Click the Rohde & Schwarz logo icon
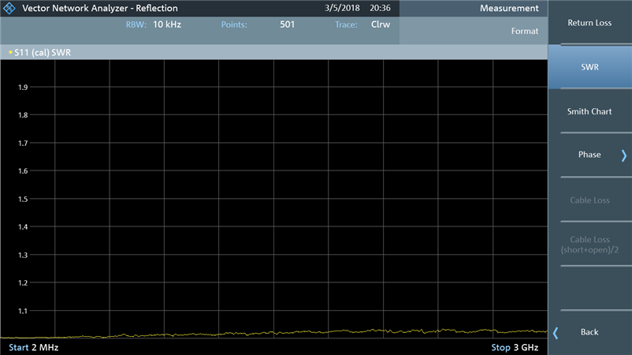Screen dimensions: 632x355 9,8
